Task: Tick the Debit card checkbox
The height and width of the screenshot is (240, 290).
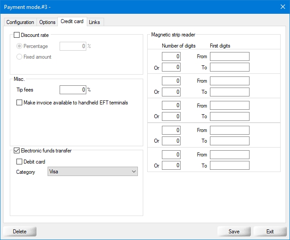Action: pos(19,162)
